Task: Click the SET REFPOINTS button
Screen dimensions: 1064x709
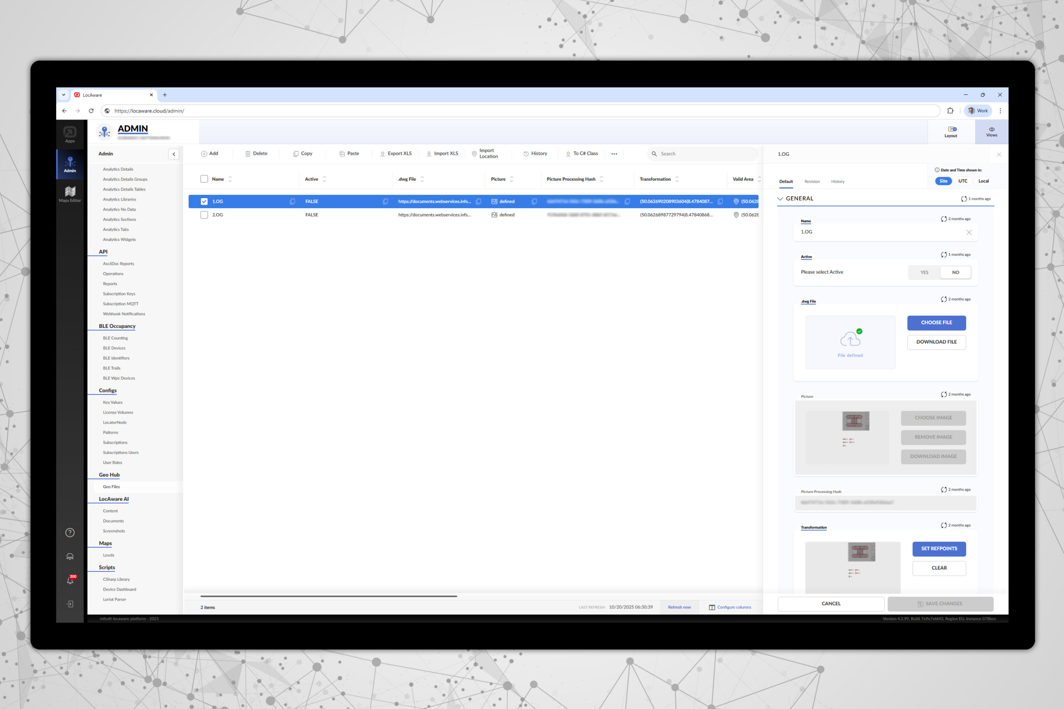Action: (x=939, y=549)
